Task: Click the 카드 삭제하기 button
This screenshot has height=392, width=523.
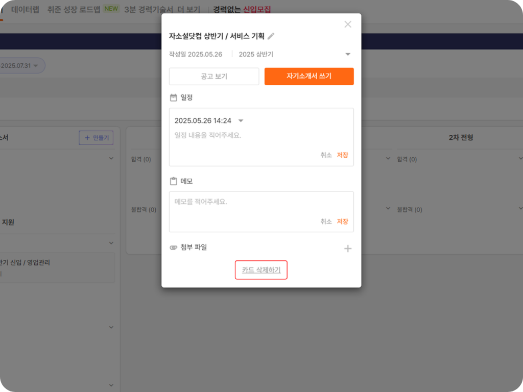Action: (261, 269)
